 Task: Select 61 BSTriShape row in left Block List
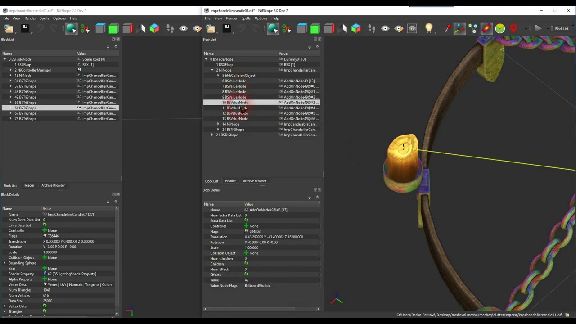[60, 108]
